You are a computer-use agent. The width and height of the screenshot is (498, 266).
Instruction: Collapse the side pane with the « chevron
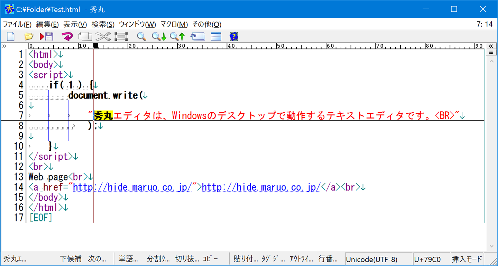(490, 46)
